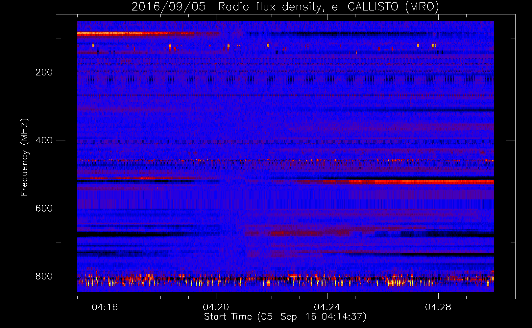Click the 'Start Time (05-Sep-16 04:14:37)' label
Viewport: 532px width, 328px height.
point(285,317)
